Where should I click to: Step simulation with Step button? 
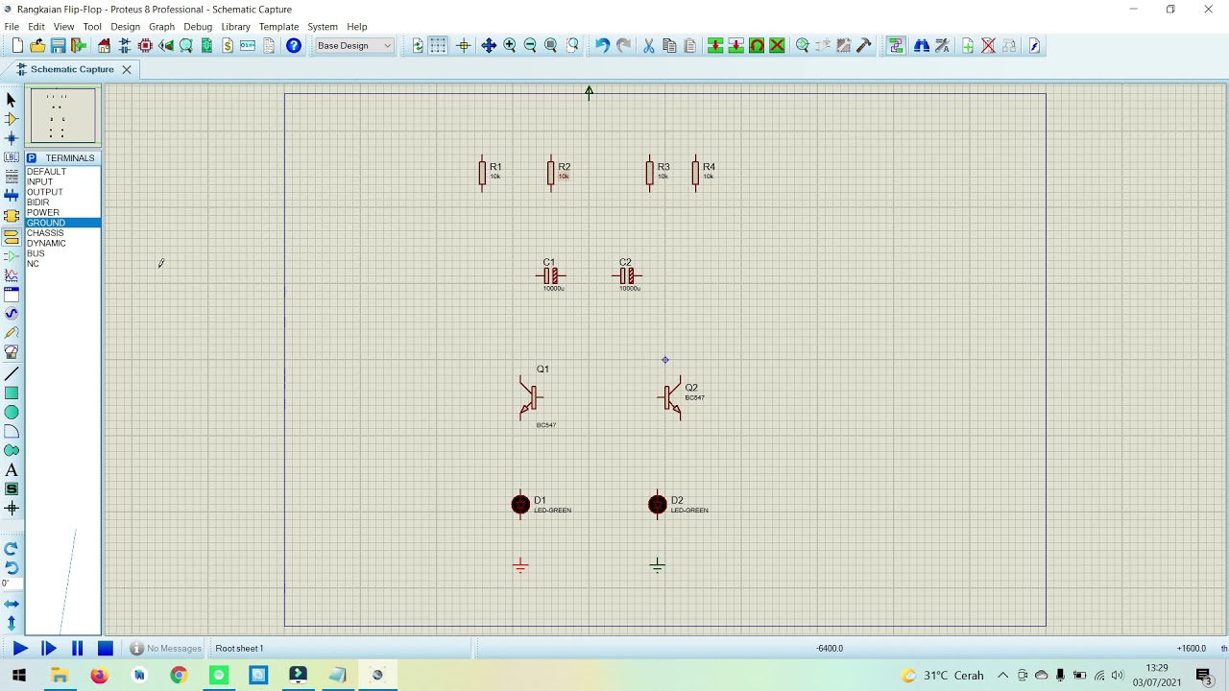coord(49,649)
